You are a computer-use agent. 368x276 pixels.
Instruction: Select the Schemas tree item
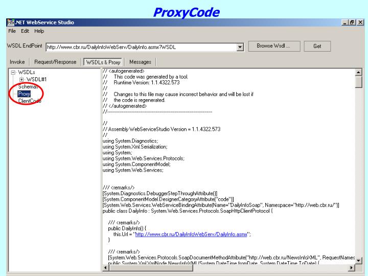28,86
